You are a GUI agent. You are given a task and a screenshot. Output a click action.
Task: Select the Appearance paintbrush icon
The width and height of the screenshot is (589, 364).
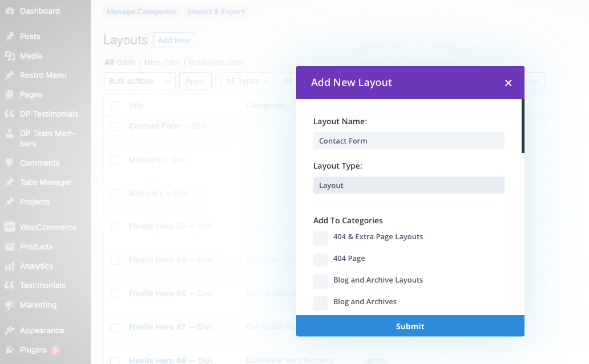point(9,330)
